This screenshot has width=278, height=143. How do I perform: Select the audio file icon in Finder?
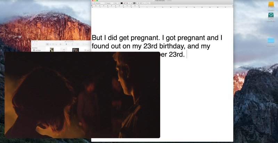pos(64,50)
